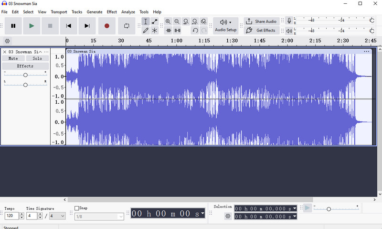382x229 pixels.
Task: Skip to start of track
Action: pos(69,26)
